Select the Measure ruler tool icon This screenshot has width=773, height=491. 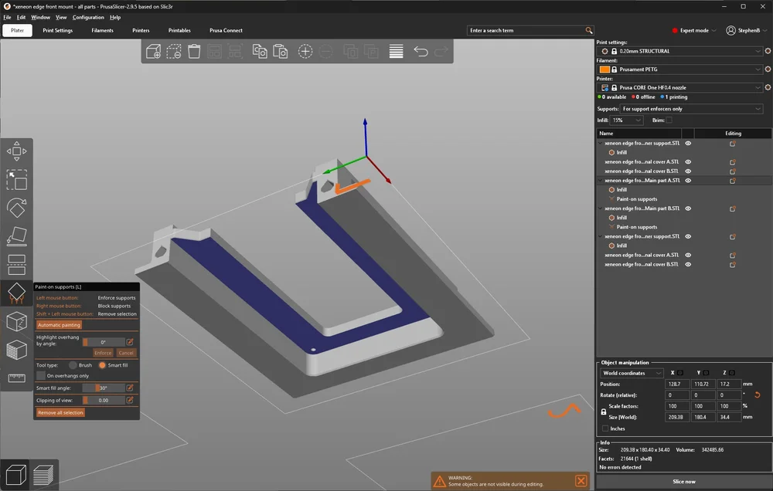tap(17, 378)
